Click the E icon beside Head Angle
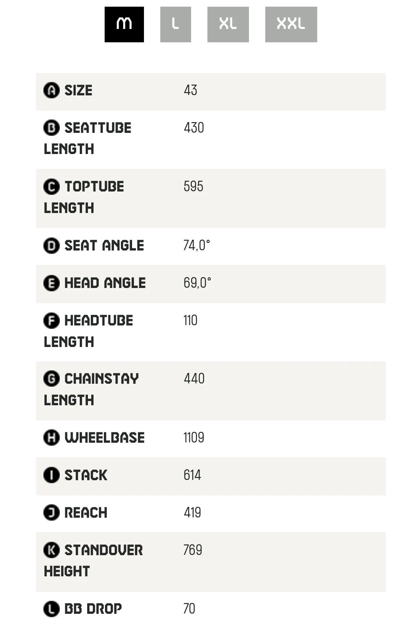 [x=51, y=283]
